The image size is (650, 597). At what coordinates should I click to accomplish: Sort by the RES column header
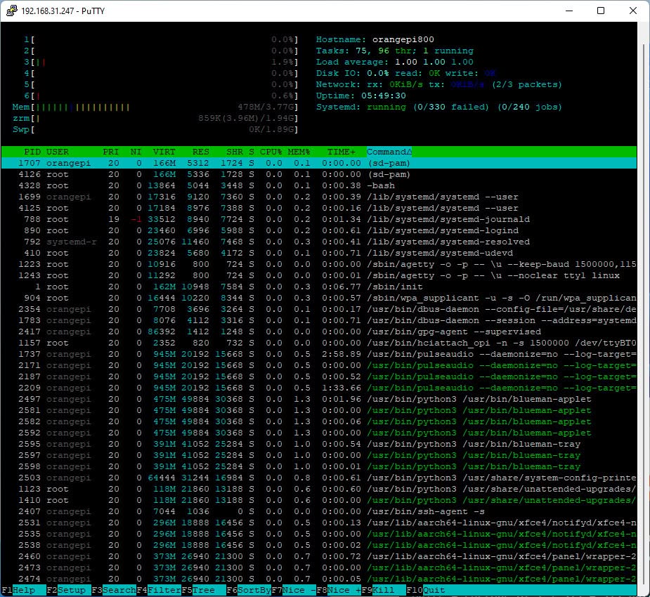tap(201, 152)
